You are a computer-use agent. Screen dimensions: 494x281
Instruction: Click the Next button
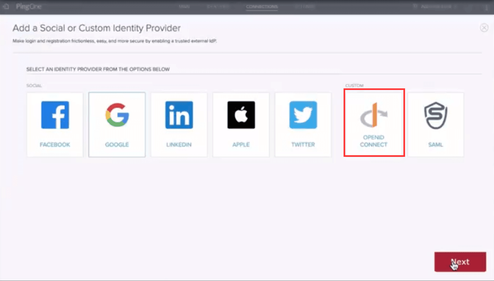tap(460, 262)
